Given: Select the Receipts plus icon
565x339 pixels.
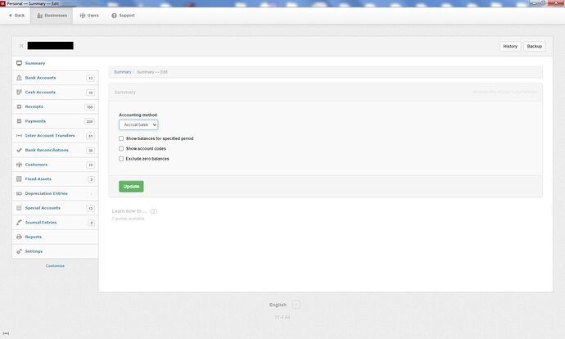Looking at the screenshot, I should pyautogui.click(x=19, y=106).
